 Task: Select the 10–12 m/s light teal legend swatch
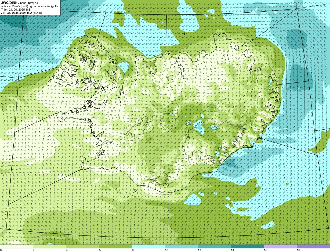tap(181, 247)
